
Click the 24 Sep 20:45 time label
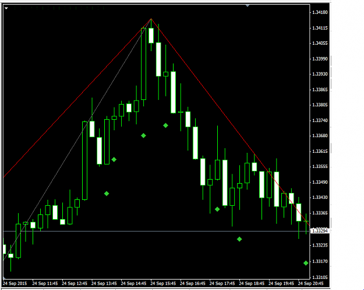click(x=310, y=284)
